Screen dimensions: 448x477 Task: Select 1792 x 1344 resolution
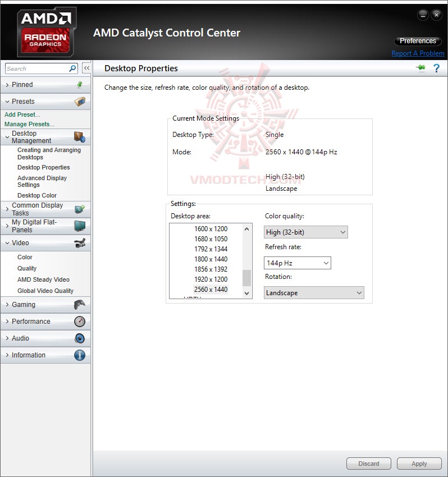(x=211, y=249)
